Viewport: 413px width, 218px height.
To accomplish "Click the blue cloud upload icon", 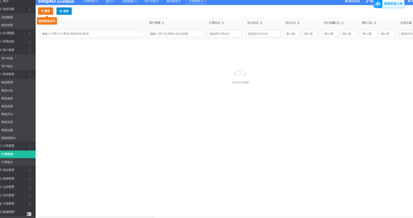I will (378, 4).
